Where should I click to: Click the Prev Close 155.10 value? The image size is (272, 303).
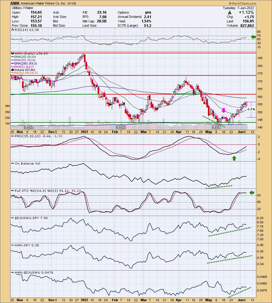(36, 25)
